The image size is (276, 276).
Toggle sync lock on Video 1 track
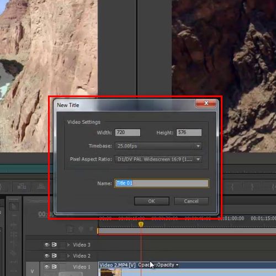tap(54, 267)
